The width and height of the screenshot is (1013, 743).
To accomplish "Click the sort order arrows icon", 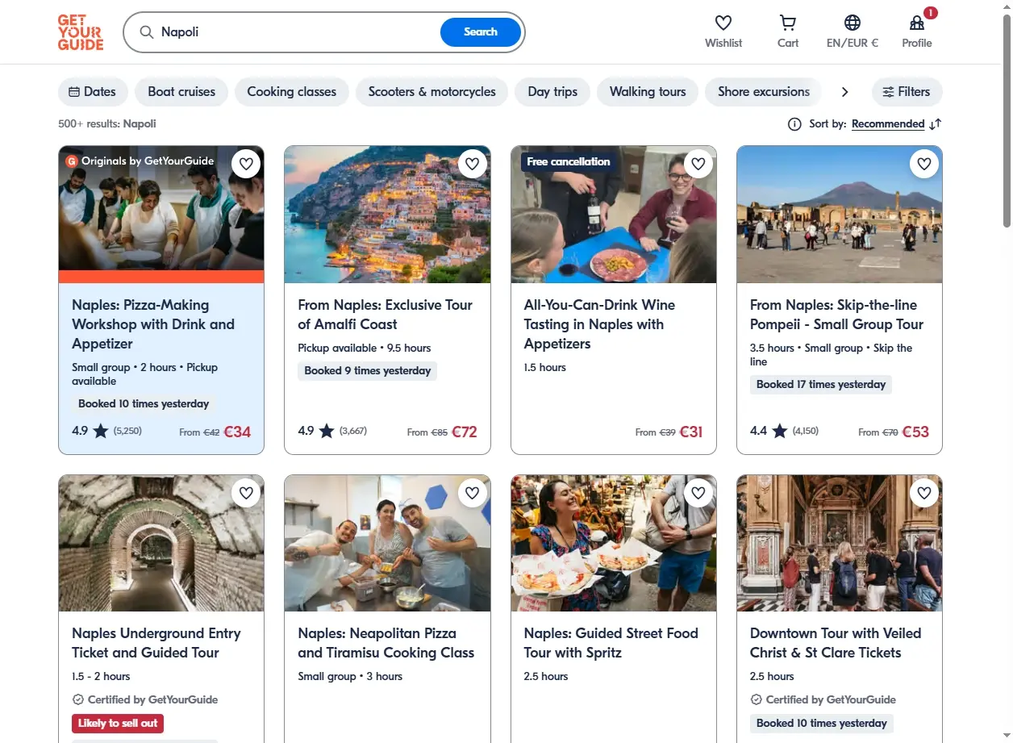I will coord(936,123).
